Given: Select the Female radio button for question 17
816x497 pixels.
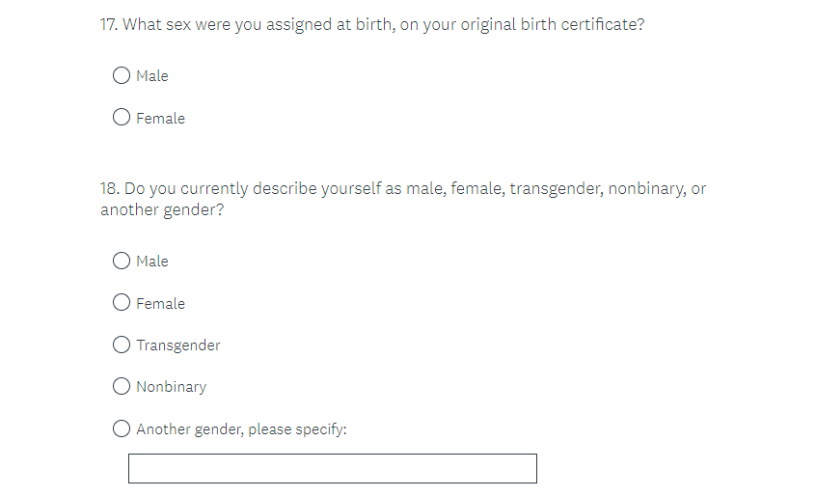Looking at the screenshot, I should click(122, 118).
